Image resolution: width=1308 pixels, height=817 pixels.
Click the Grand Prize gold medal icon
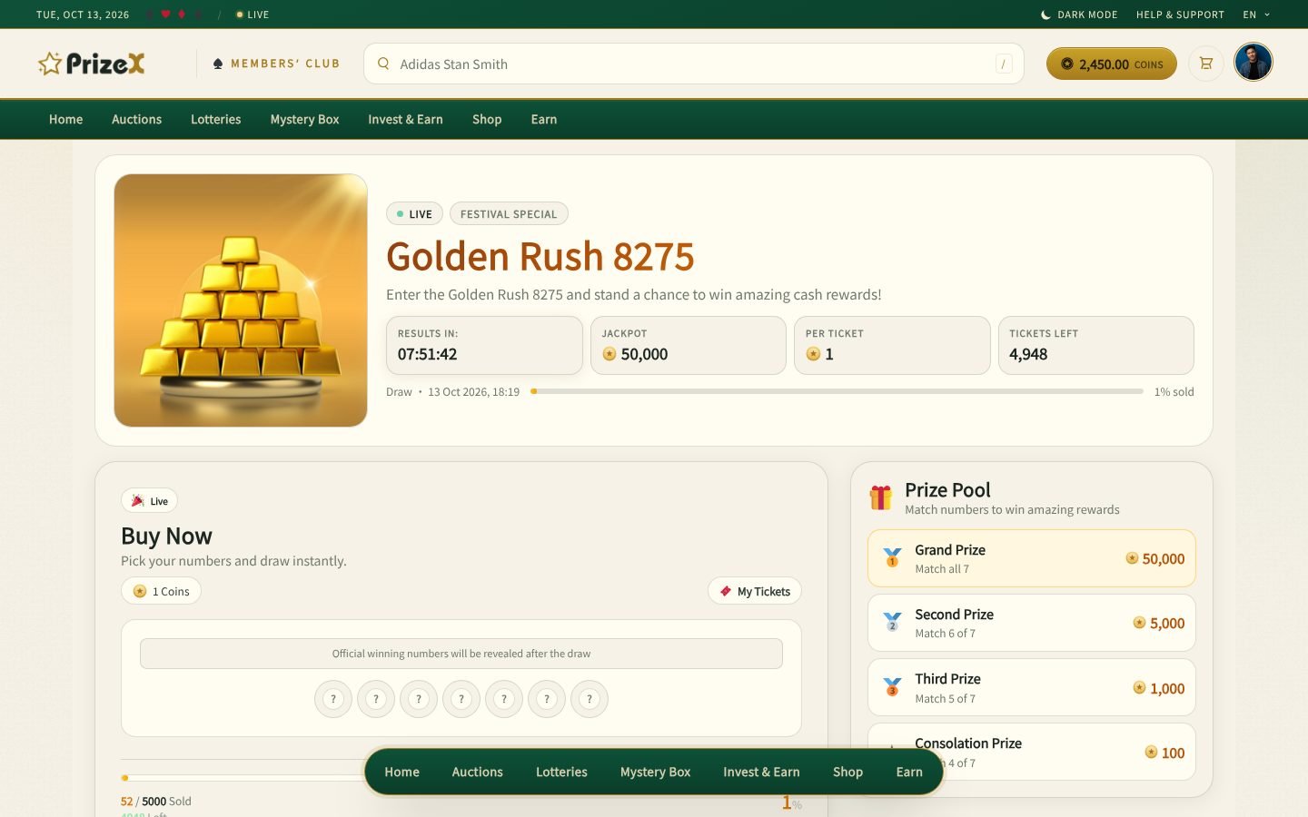892,558
